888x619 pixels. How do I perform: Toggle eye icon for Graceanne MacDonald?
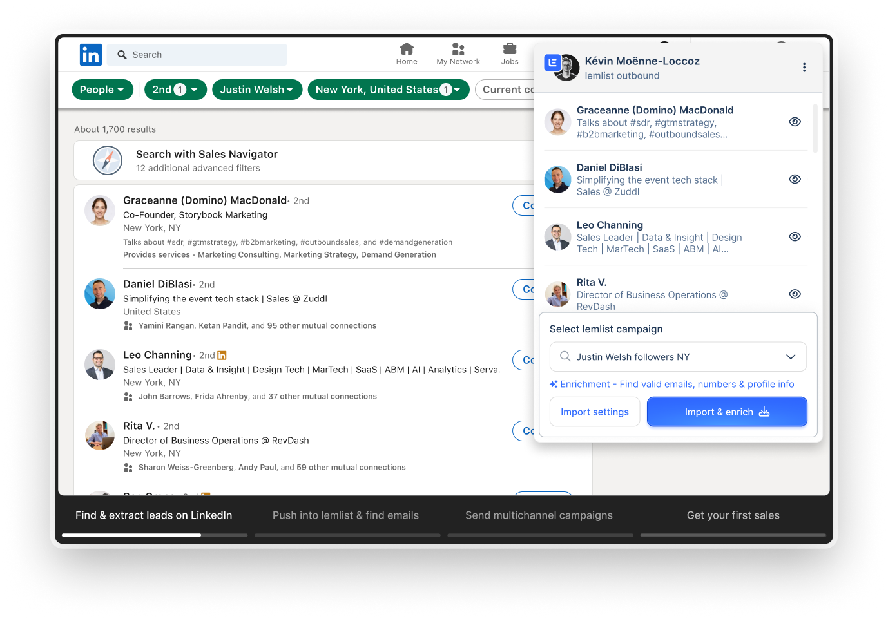(x=795, y=122)
